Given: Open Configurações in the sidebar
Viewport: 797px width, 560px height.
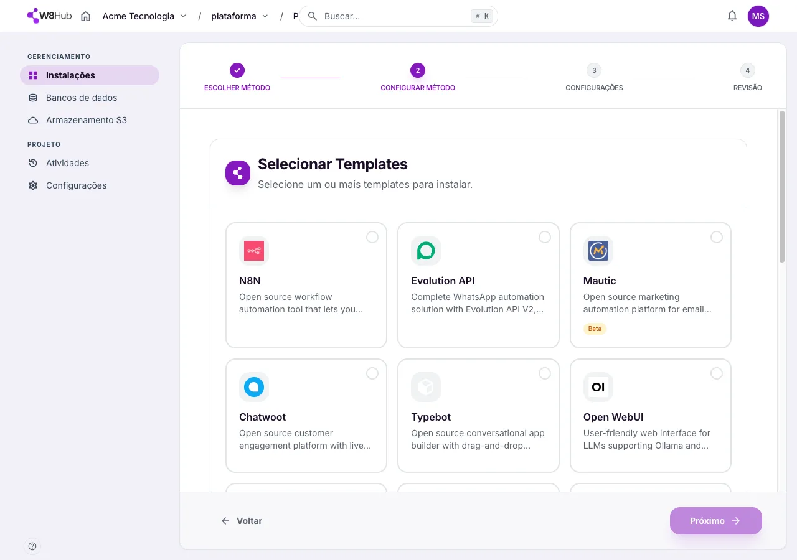Looking at the screenshot, I should click(x=90, y=185).
